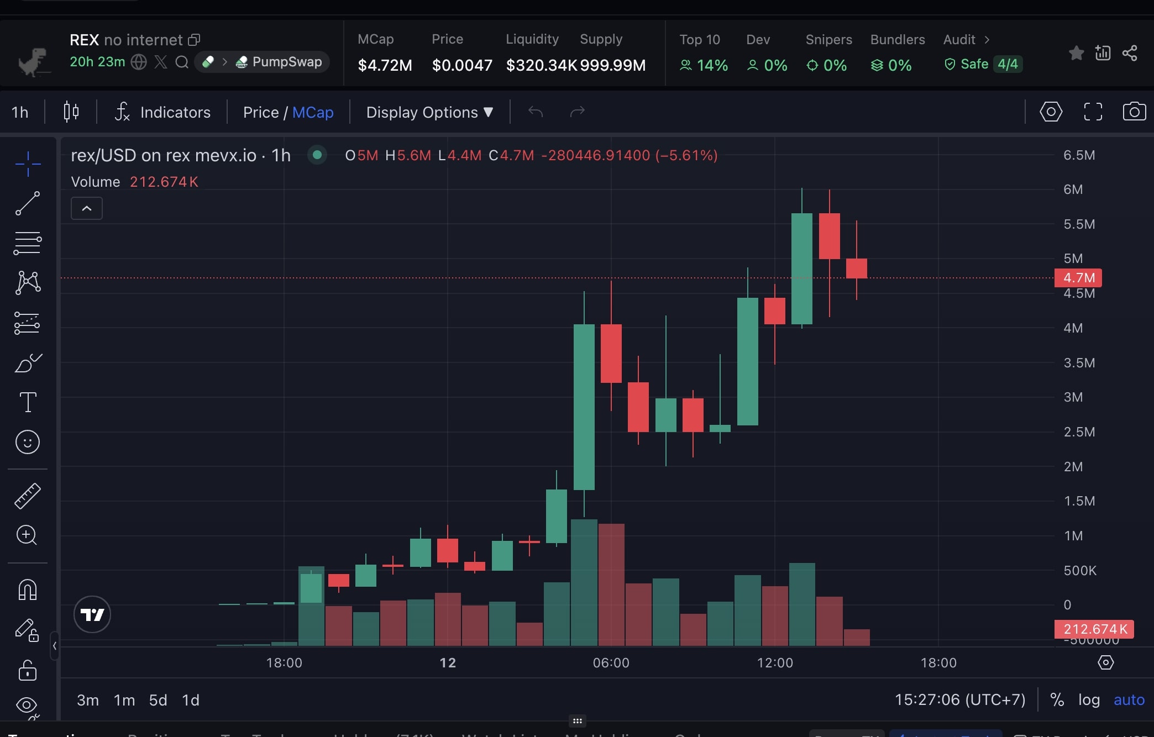Select the brush drawing tool

pyautogui.click(x=28, y=362)
